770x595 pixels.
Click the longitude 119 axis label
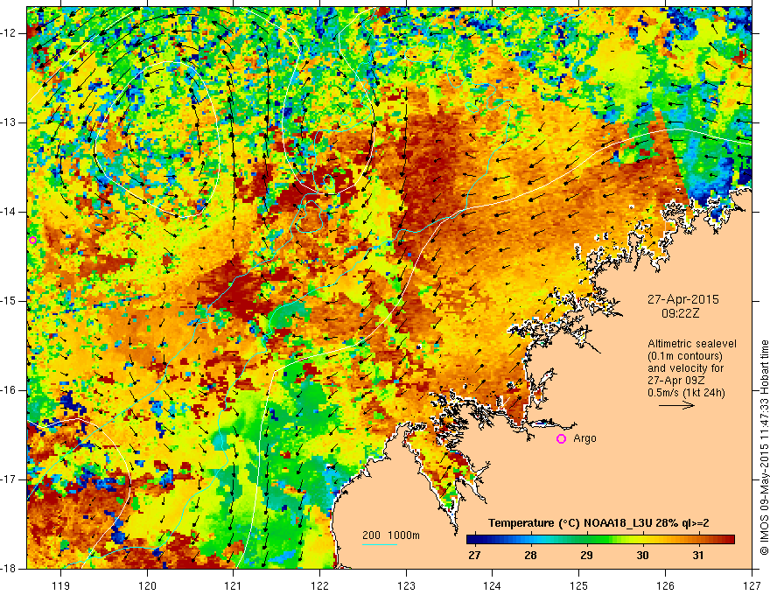61,585
